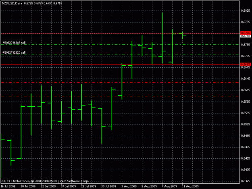Click the 16 Jul 2009 date label
Image resolution: width=252 pixels, height=189 pixels.
tap(8, 186)
